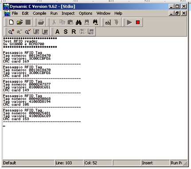Open the Options menu
Viewport: 191px width, 169px height.
(x=86, y=13)
